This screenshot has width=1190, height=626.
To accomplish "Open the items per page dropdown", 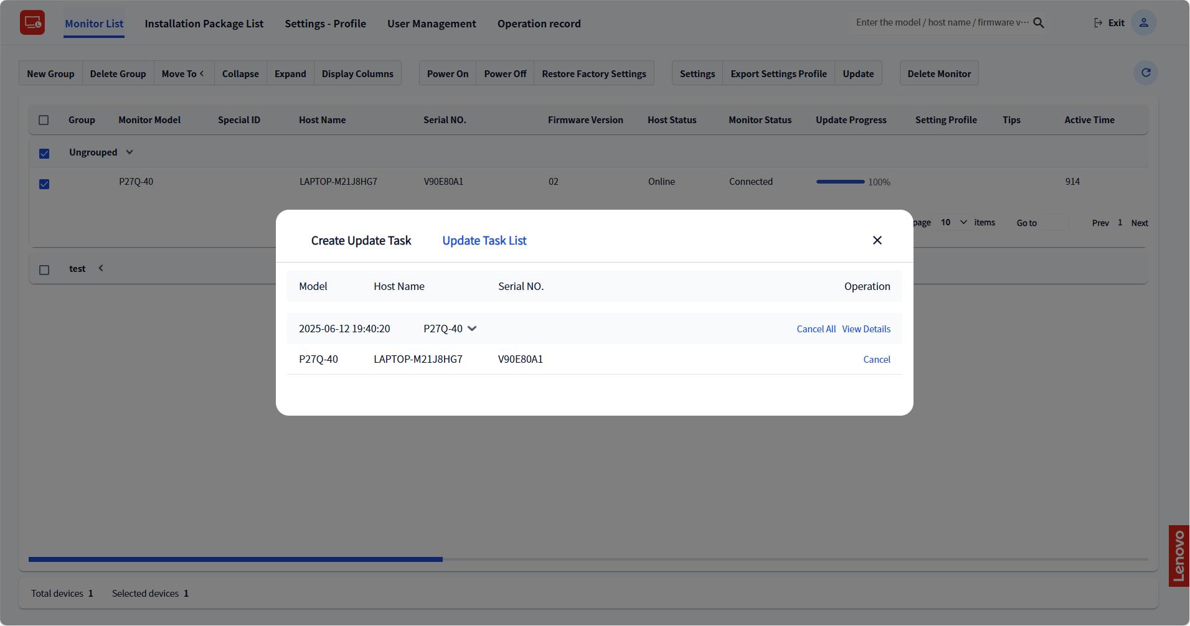I will point(953,223).
